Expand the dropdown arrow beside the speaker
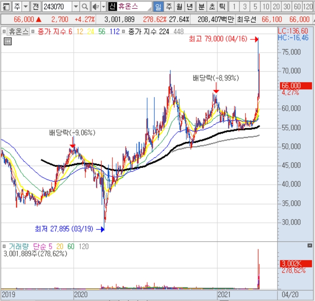Image resolution: width=315 pixels, height=301 pixels. pyautogui.click(x=103, y=7)
